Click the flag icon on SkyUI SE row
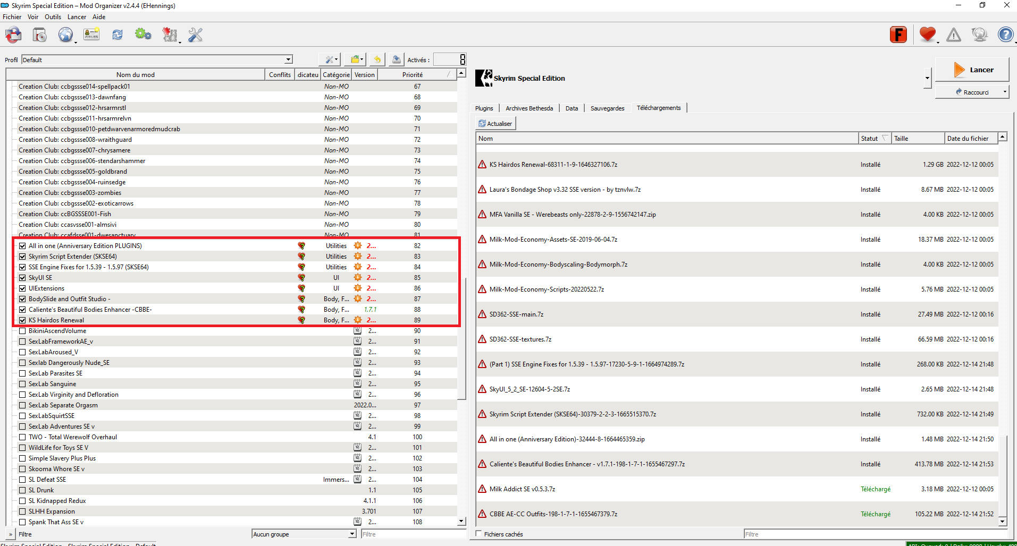 [x=301, y=278]
